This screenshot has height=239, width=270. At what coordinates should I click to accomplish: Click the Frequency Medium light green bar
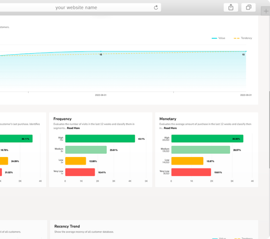point(86,150)
